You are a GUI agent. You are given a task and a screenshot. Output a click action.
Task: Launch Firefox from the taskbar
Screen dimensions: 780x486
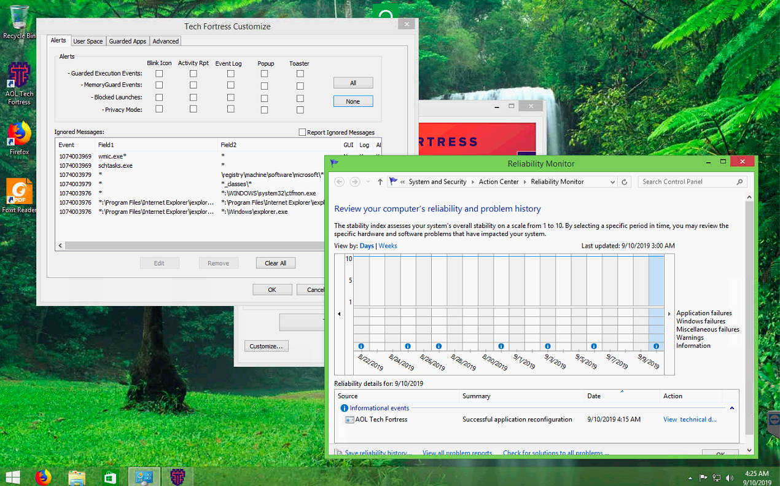(x=42, y=477)
